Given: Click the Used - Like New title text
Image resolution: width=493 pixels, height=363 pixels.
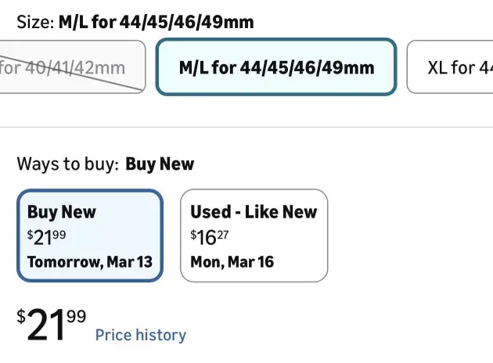Looking at the screenshot, I should pyautogui.click(x=254, y=212).
